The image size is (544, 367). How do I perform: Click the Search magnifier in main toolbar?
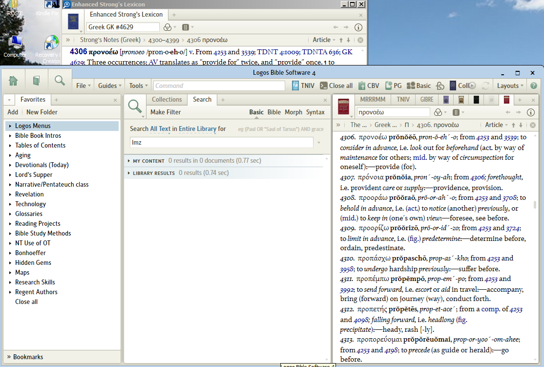[x=60, y=81]
